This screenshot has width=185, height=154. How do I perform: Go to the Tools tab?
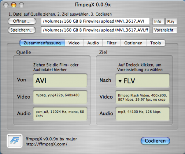click(155, 43)
